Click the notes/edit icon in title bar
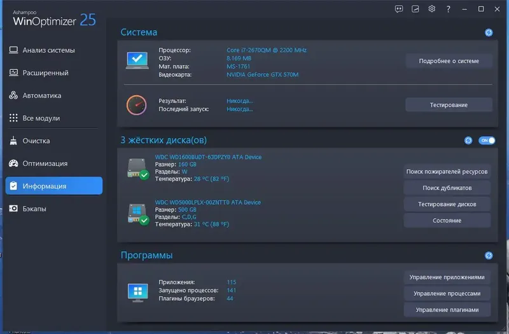Viewport: 509px width, 334px height. click(x=415, y=9)
